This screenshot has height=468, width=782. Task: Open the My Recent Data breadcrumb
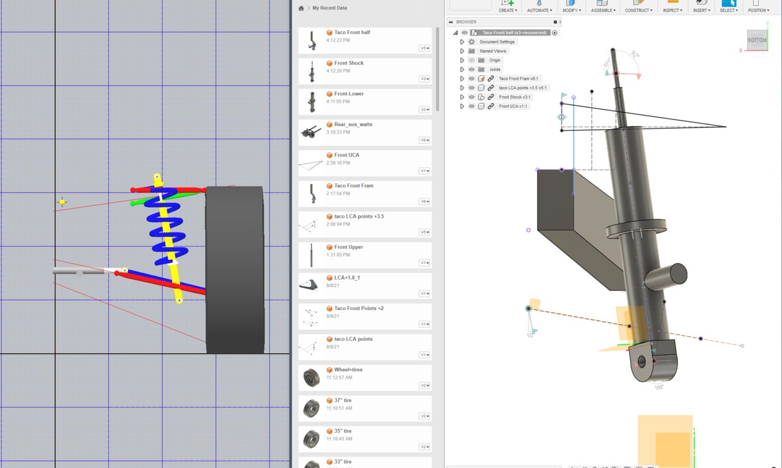330,8
